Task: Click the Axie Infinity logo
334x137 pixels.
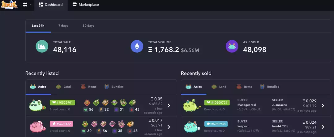Action: pyautogui.click(x=9, y=4)
